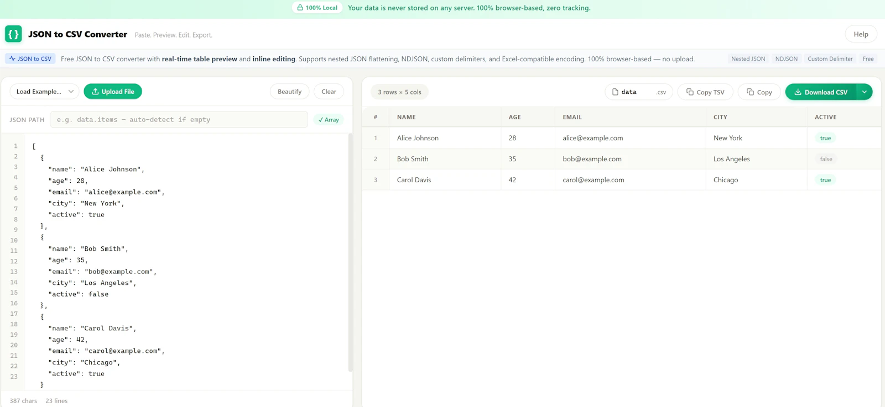Click the .csv extension label

(661, 93)
